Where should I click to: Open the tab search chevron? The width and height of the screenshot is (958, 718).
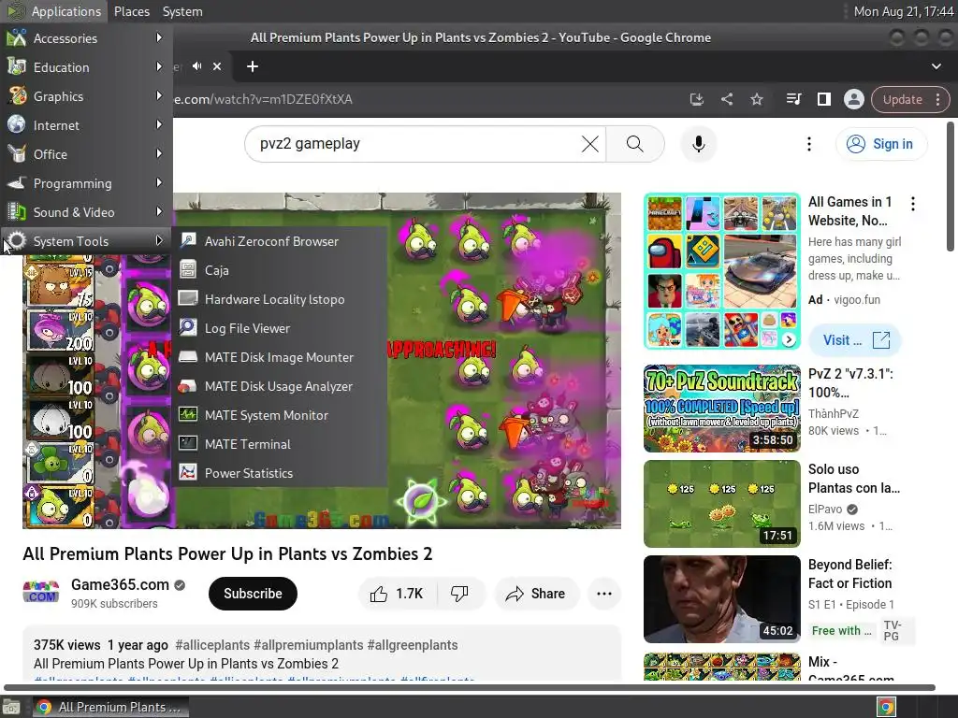[936, 66]
